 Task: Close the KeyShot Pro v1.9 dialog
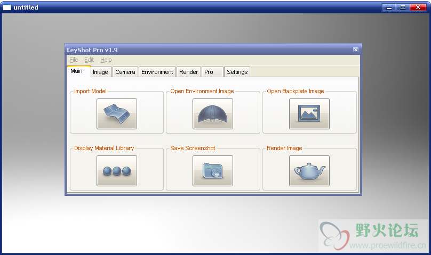point(356,50)
